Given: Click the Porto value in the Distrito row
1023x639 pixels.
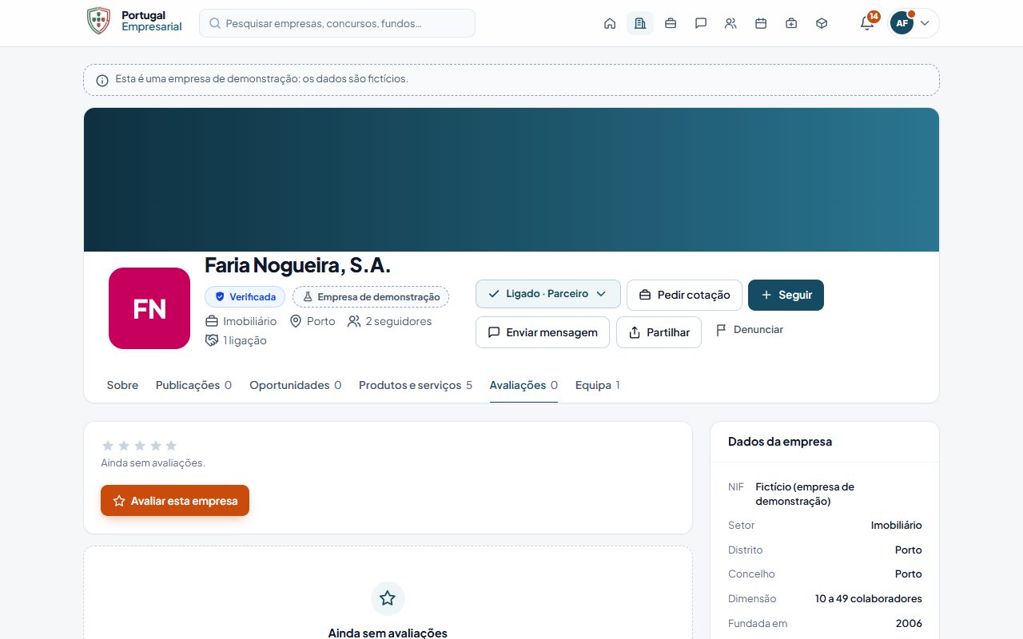Looking at the screenshot, I should coord(909,550).
